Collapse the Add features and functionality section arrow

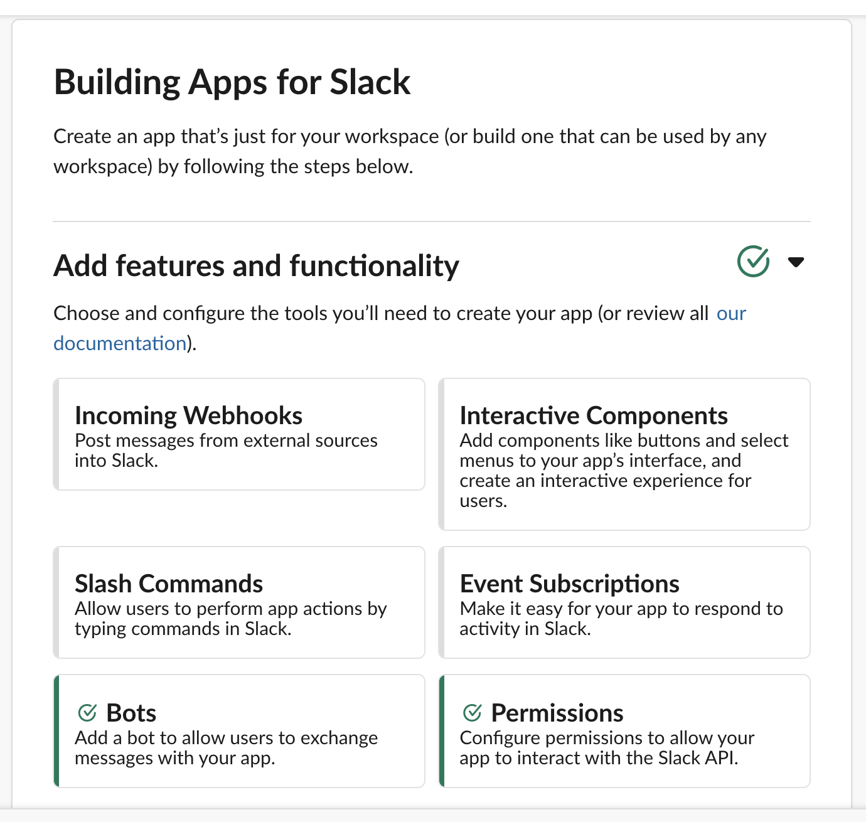click(796, 262)
